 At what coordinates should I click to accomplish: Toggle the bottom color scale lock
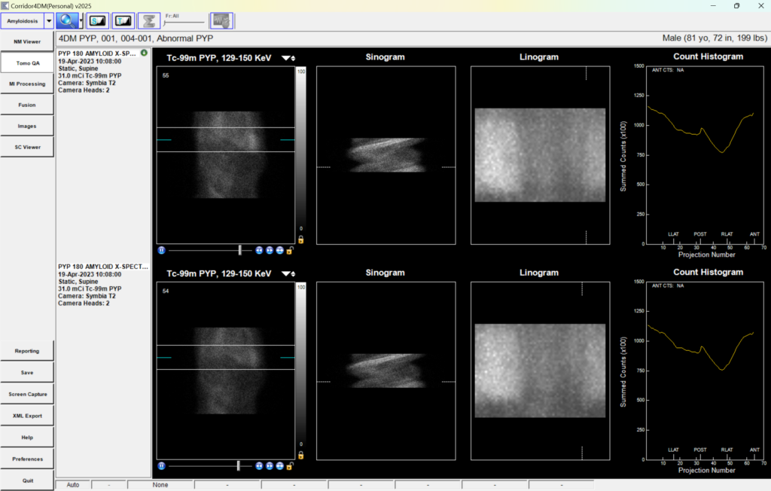pos(301,456)
